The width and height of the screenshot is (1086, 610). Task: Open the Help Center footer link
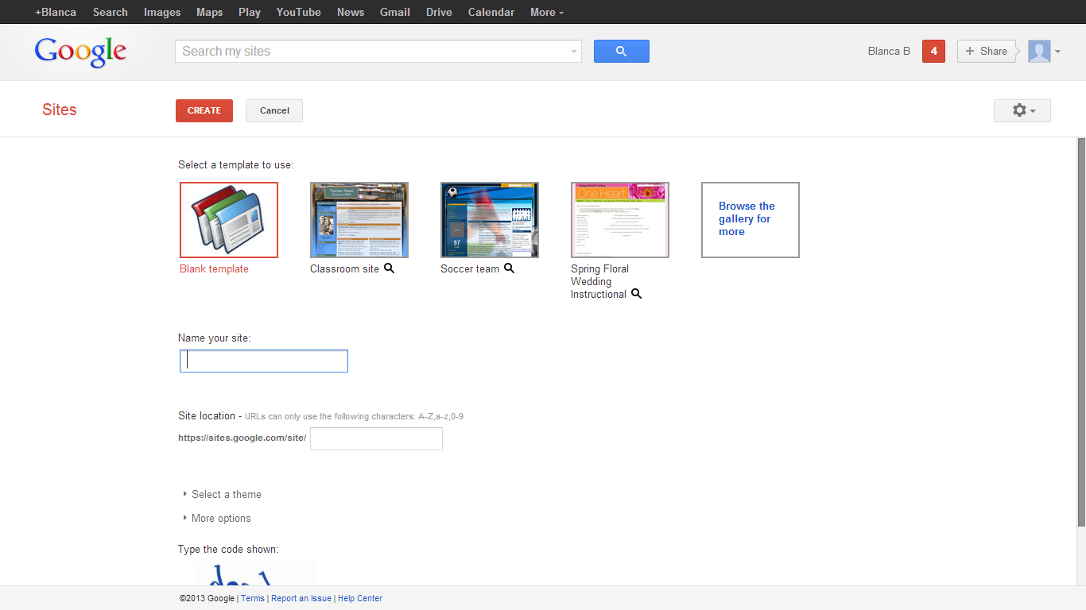pos(360,598)
